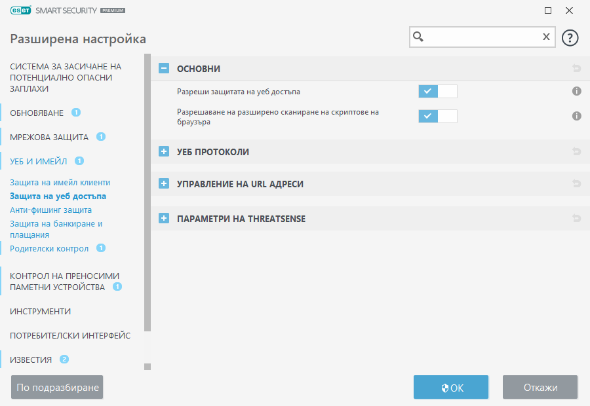Click the badge next to ОБНОВЯВАНЕ

point(76,113)
